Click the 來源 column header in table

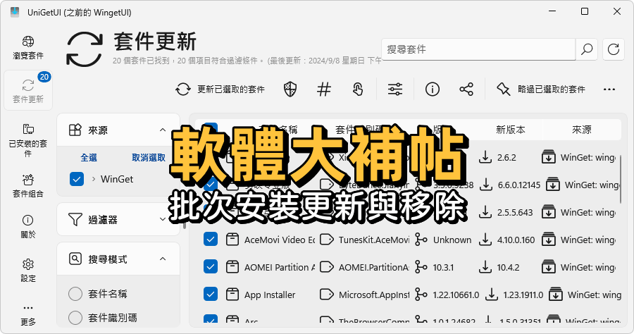(x=581, y=130)
